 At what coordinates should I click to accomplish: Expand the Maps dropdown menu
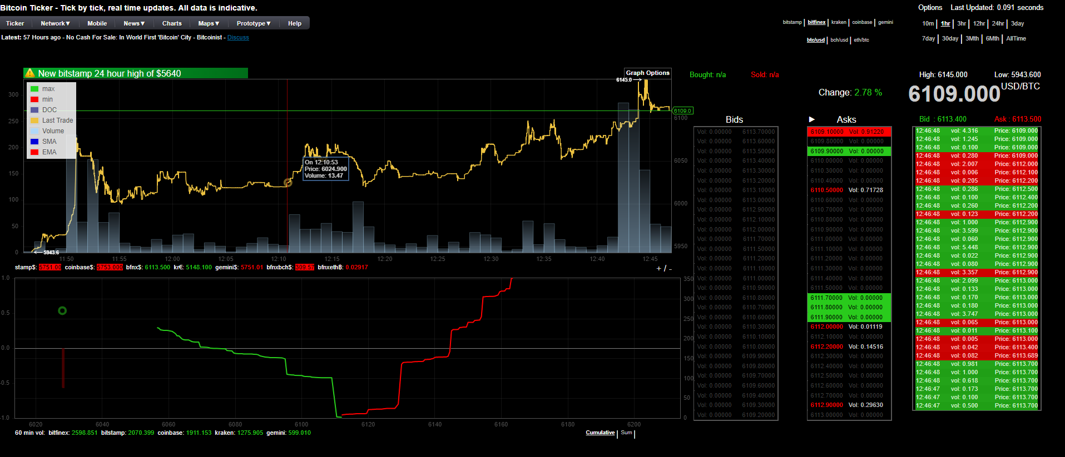(x=209, y=23)
